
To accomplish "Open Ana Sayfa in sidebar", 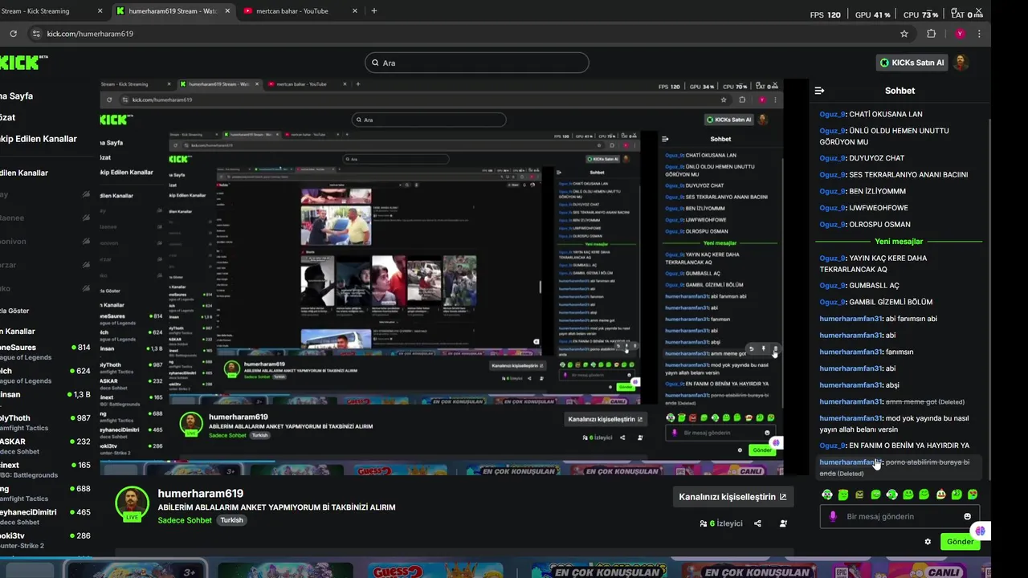I will click(x=16, y=96).
